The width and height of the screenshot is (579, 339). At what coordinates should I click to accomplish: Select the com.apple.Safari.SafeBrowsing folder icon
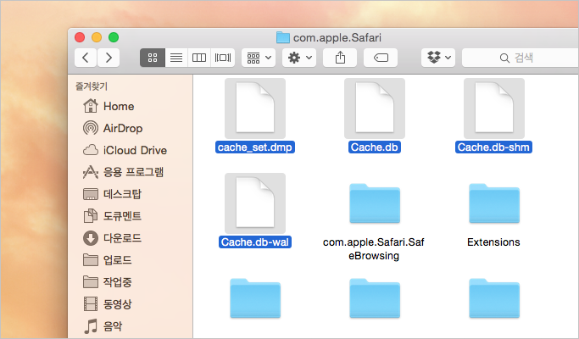375,203
